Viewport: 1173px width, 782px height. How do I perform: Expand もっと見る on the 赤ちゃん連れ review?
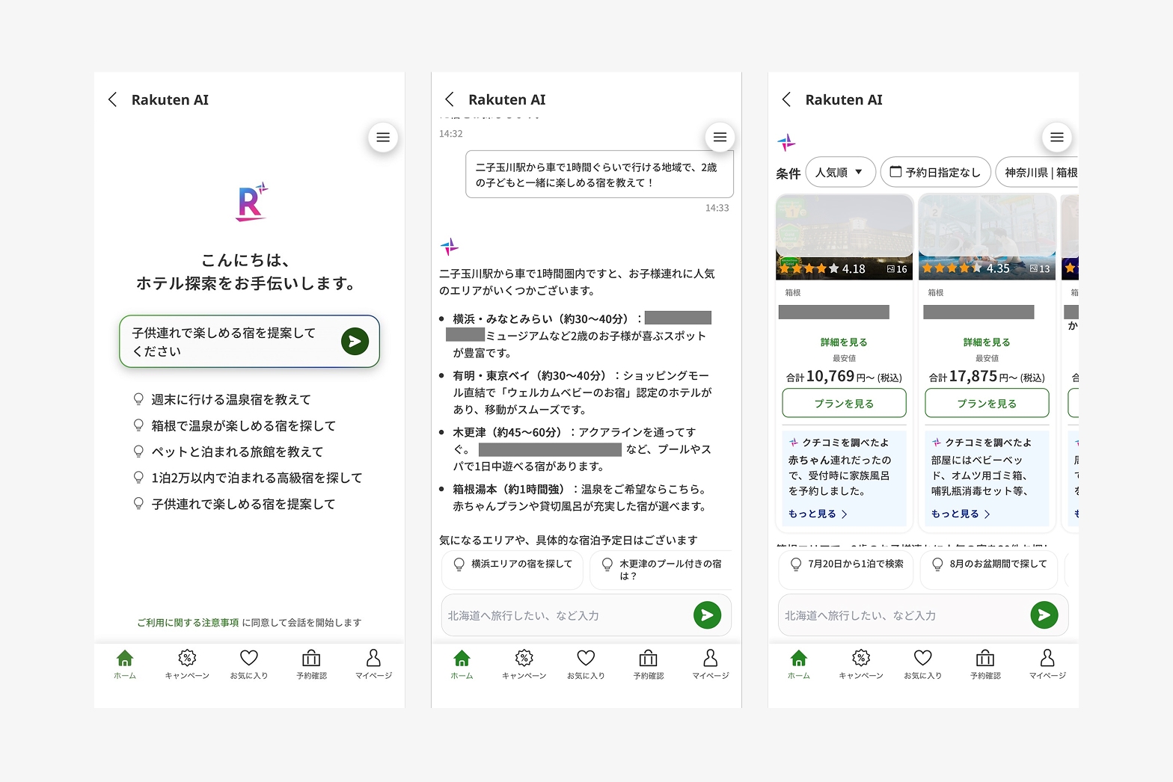pyautogui.click(x=818, y=514)
